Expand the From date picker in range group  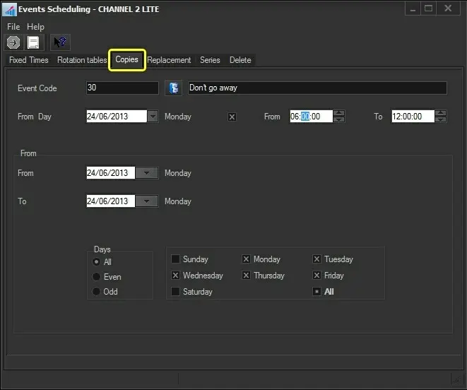pos(146,173)
